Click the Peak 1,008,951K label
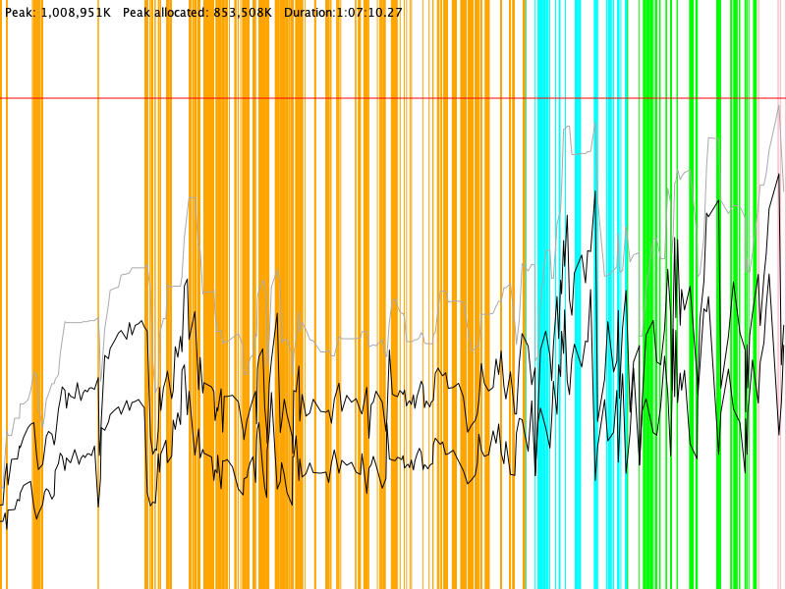Screen dimensions: 786x589 click(x=57, y=13)
